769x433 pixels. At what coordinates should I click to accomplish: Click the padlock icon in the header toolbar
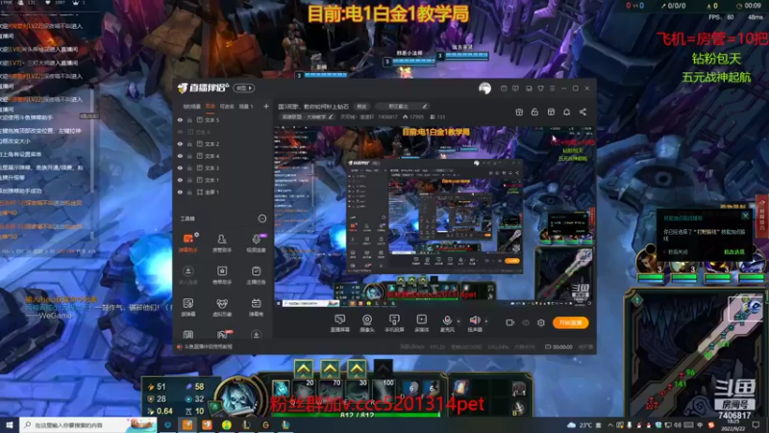(534, 112)
